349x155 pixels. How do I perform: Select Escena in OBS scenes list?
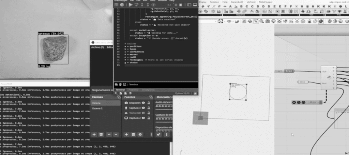point(106,103)
